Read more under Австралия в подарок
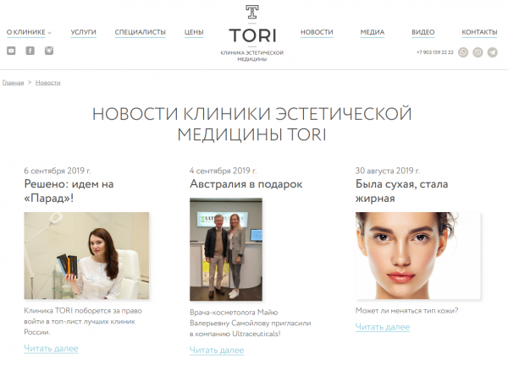 [217, 350]
